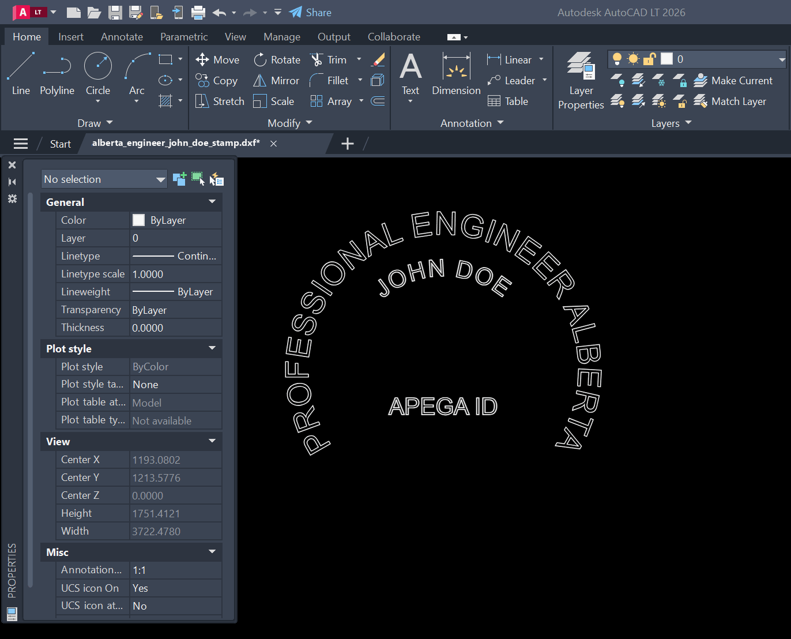Open the No selection dropdown
The height and width of the screenshot is (639, 791).
point(104,179)
